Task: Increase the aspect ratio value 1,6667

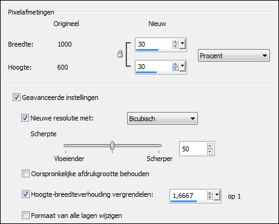Action: point(210,193)
